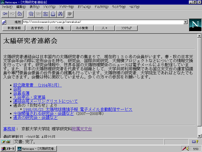This screenshot has width=202, height=152.
Task: Open the ディレクトリ(D) menu
Action: coord(102,7)
